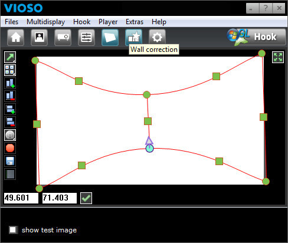Screen dimensions: 288x243
Task: Click the 49.601 coordinate field
Action: (21, 198)
